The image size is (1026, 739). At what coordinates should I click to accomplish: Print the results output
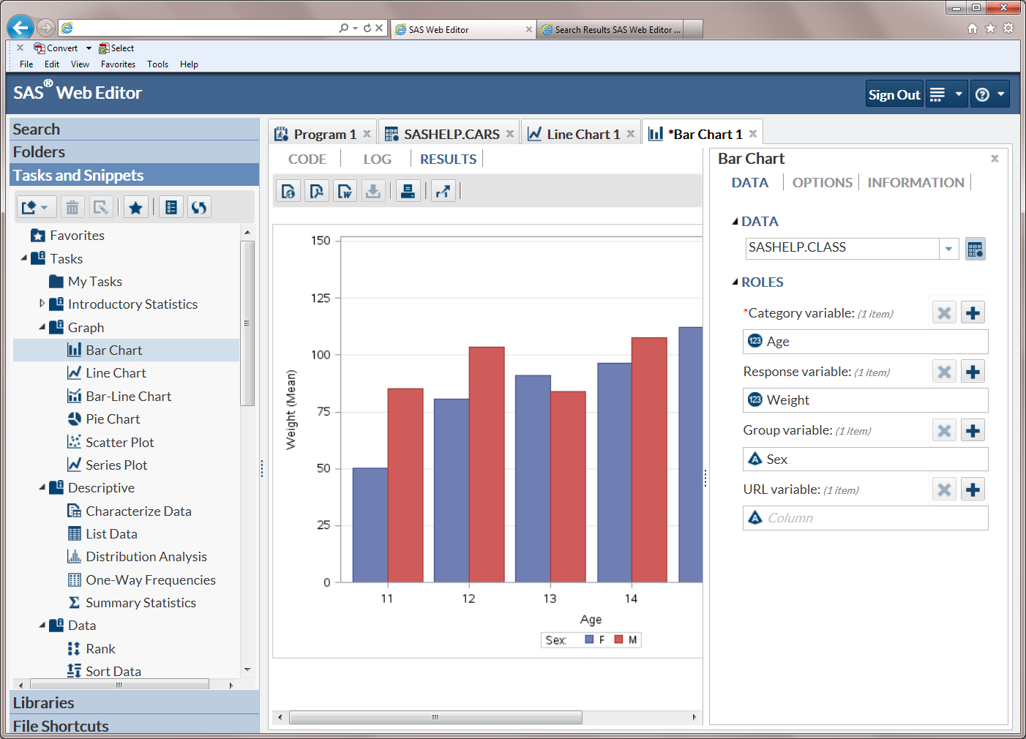pyautogui.click(x=408, y=191)
